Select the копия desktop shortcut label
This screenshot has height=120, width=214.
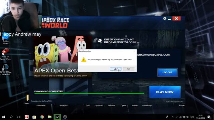pos(135,105)
